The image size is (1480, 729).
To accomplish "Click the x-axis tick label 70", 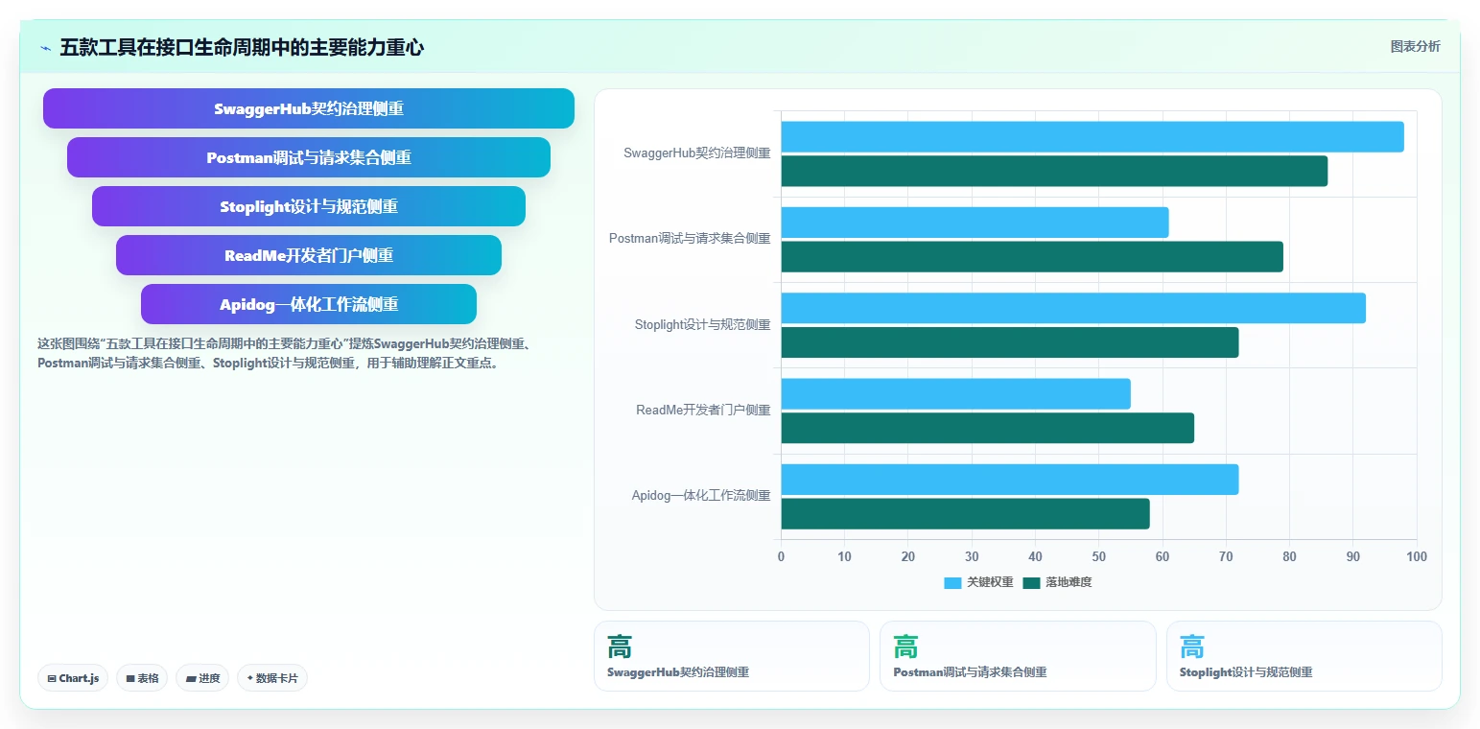I will click(x=1226, y=556).
